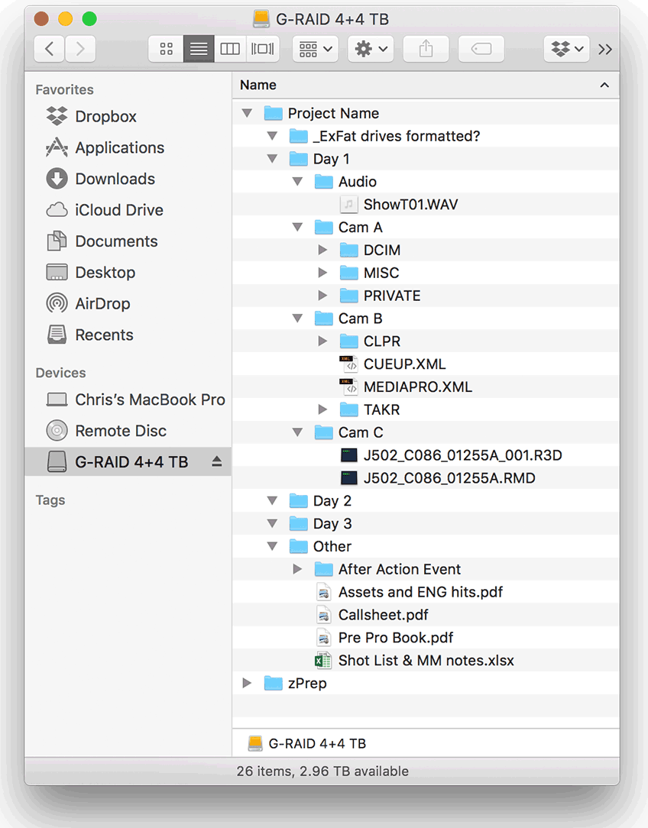Expand the zPrep folder

pyautogui.click(x=247, y=683)
